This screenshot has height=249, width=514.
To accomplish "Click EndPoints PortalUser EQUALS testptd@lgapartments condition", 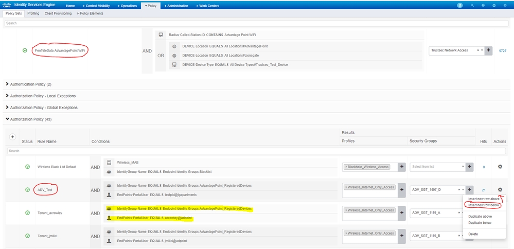I will click(x=157, y=194).
